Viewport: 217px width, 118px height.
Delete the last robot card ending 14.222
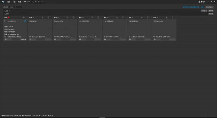coord(173,18)
